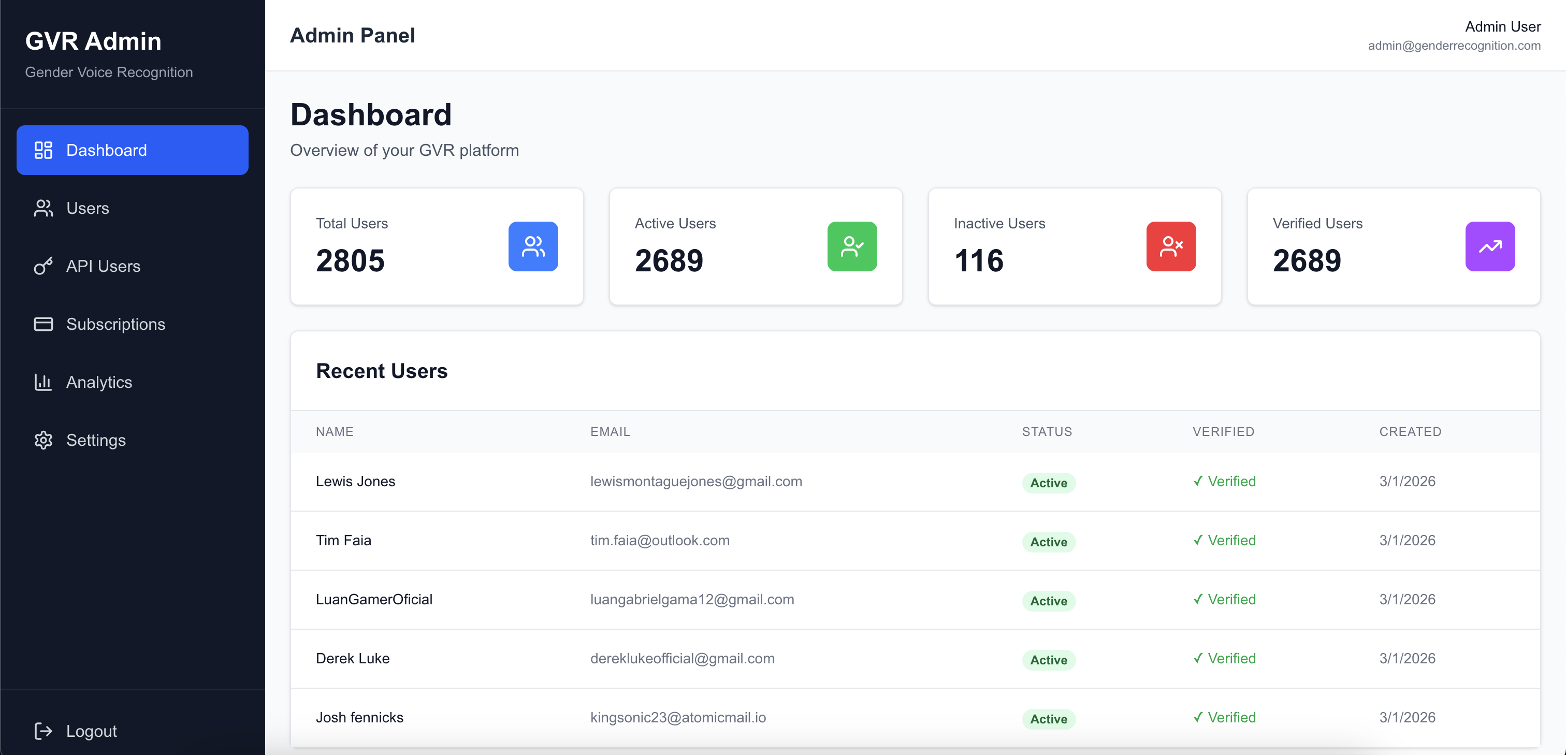
Task: Click the red Inactive Users icon
Action: [1170, 246]
